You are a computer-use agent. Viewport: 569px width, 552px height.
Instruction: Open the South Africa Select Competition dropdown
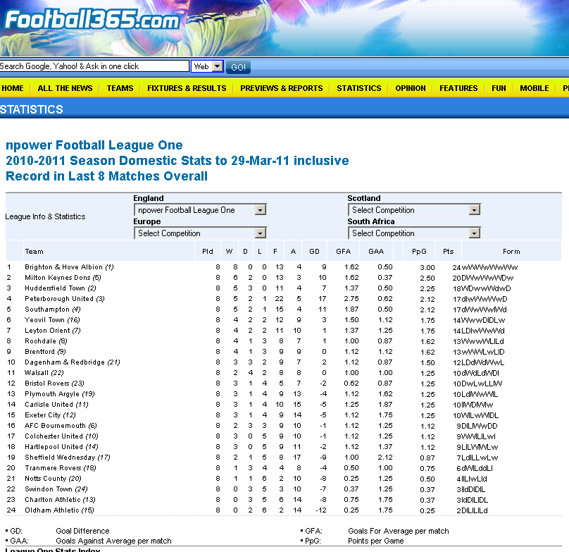[414, 233]
